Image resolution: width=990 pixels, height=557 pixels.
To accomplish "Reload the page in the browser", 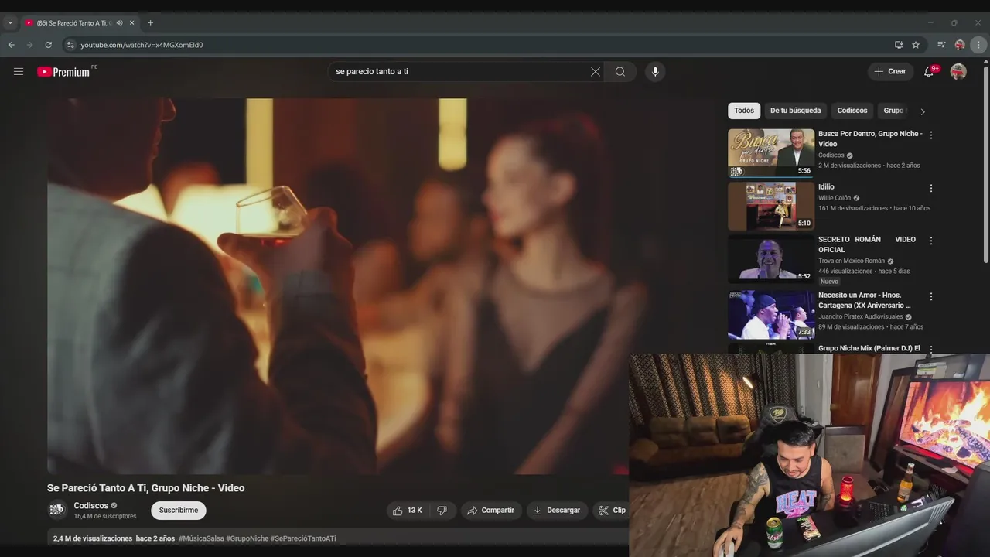I will 48,45.
